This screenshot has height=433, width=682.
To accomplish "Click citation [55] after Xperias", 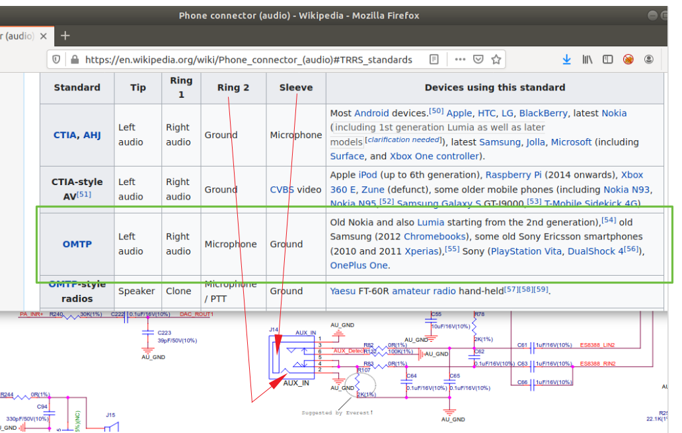I will (x=452, y=249).
